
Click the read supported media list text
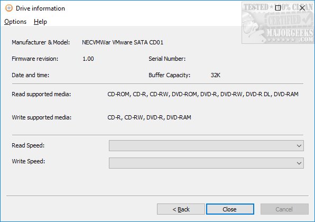(x=203, y=94)
